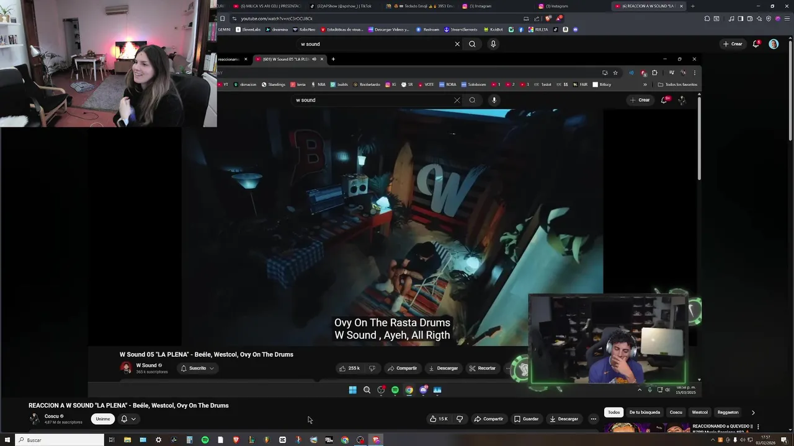Select the Todos filter chip
Viewport: 794px width, 446px height.
(613, 412)
